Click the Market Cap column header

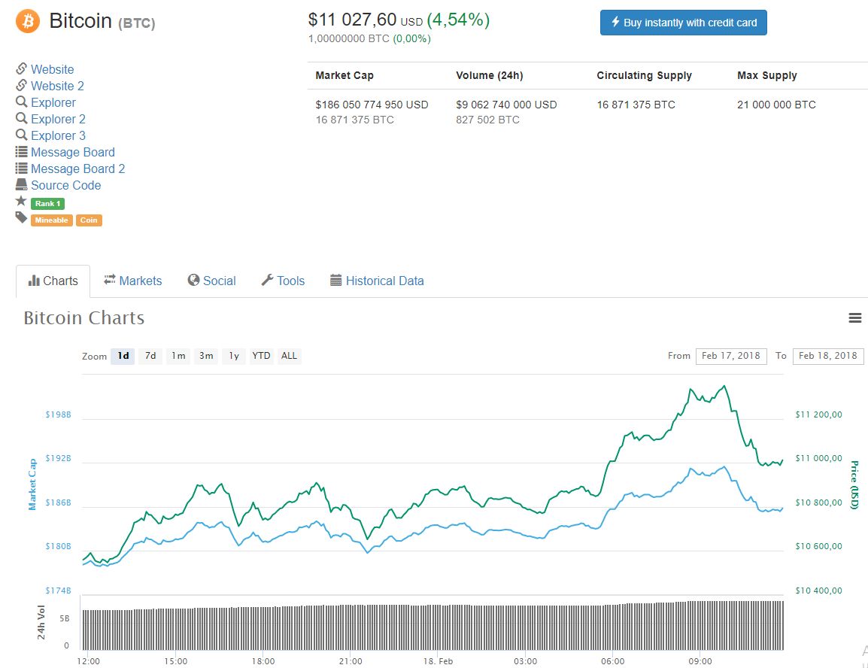click(344, 75)
